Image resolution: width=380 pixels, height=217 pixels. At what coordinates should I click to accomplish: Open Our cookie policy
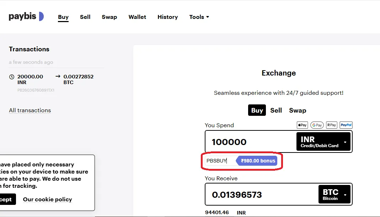click(x=47, y=199)
